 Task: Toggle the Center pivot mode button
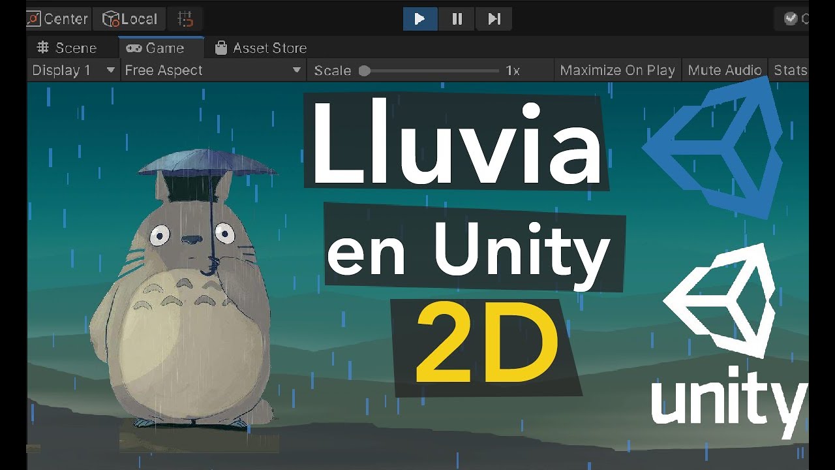(59, 19)
